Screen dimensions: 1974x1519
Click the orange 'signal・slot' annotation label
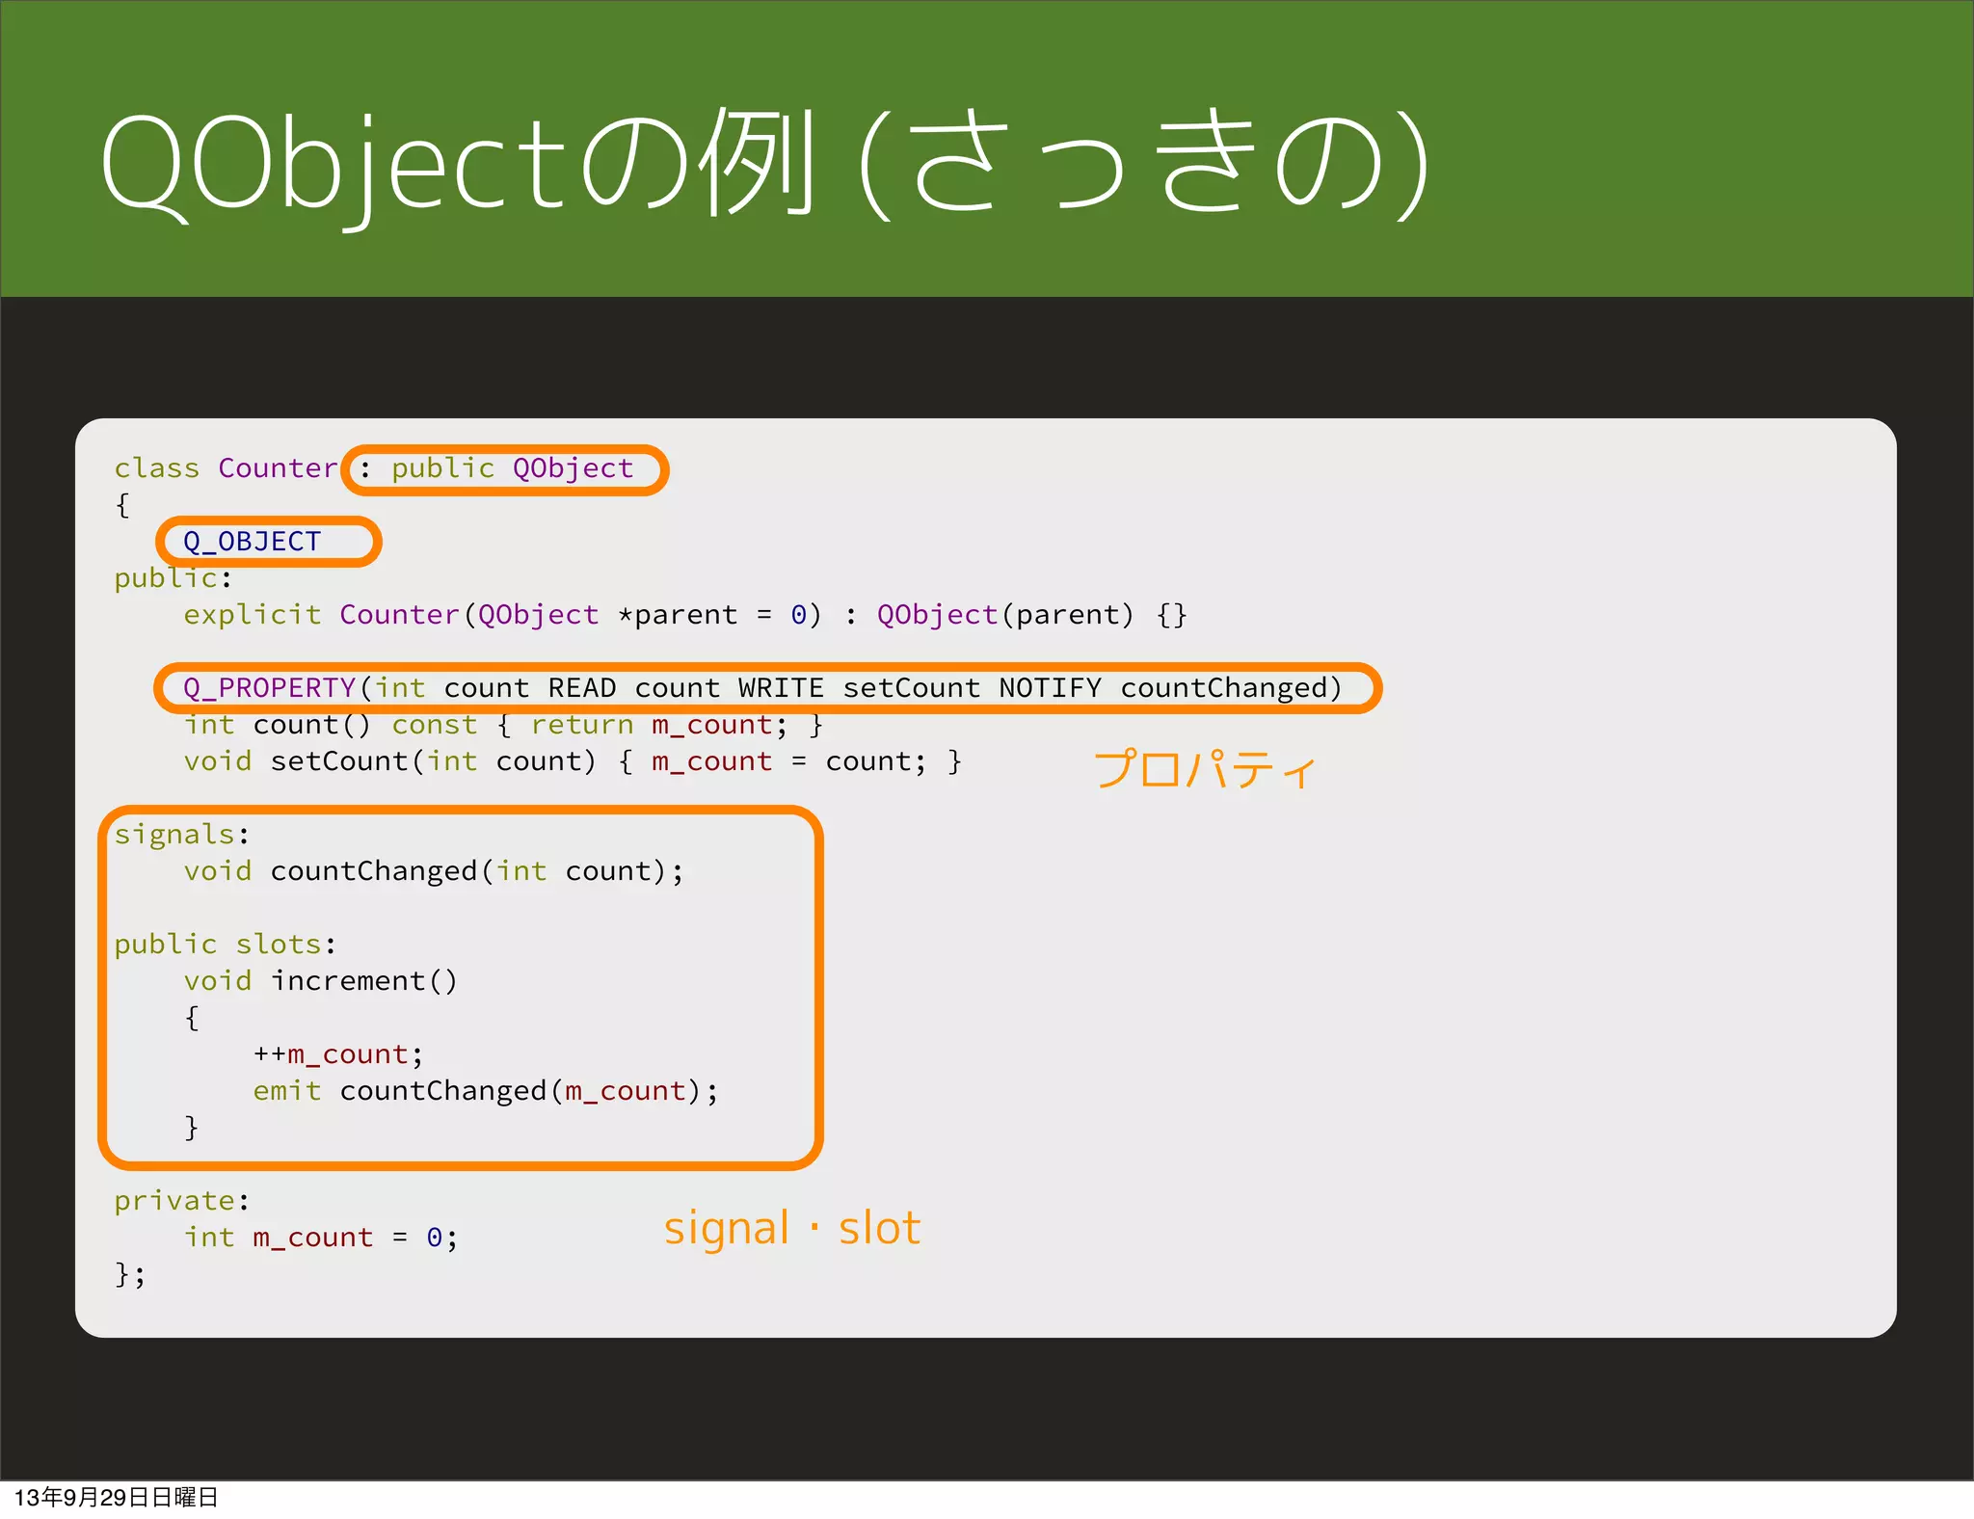click(x=792, y=1230)
